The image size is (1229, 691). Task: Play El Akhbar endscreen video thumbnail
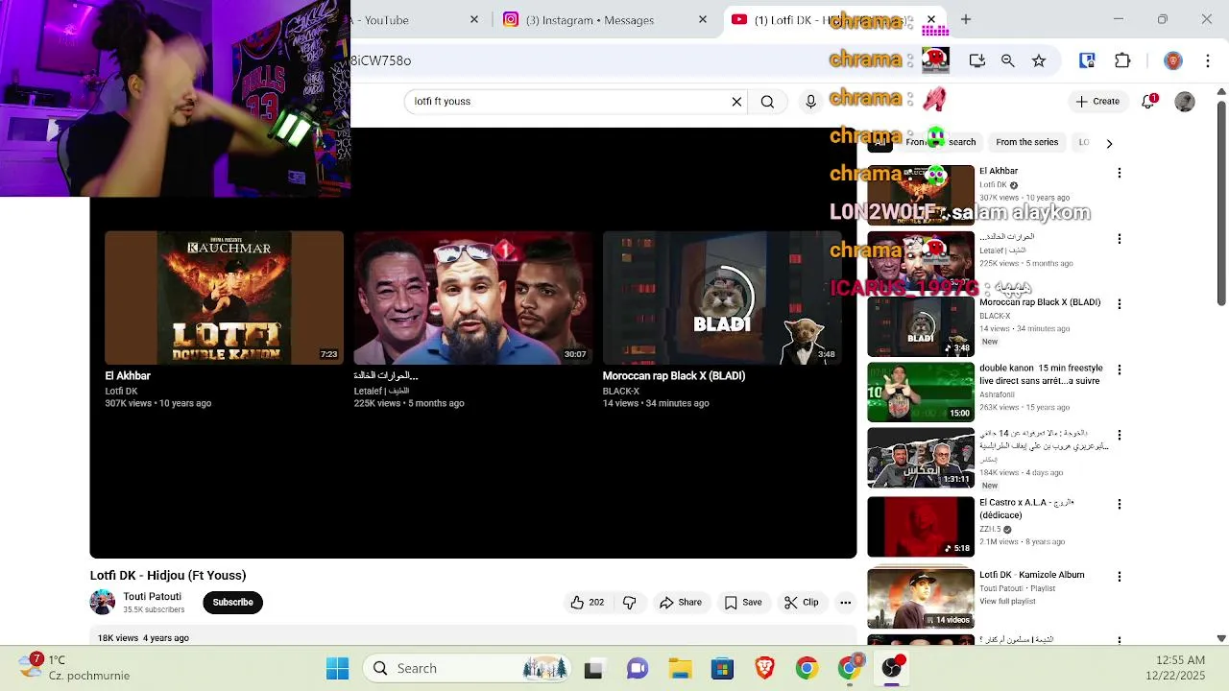tap(224, 298)
